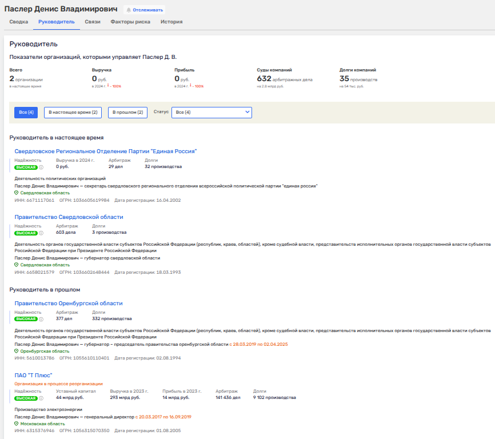The height and width of the screenshot is (439, 495).
Task: Click info icon beside Правительство Оренбургской области reliability badge
Action: (41, 319)
